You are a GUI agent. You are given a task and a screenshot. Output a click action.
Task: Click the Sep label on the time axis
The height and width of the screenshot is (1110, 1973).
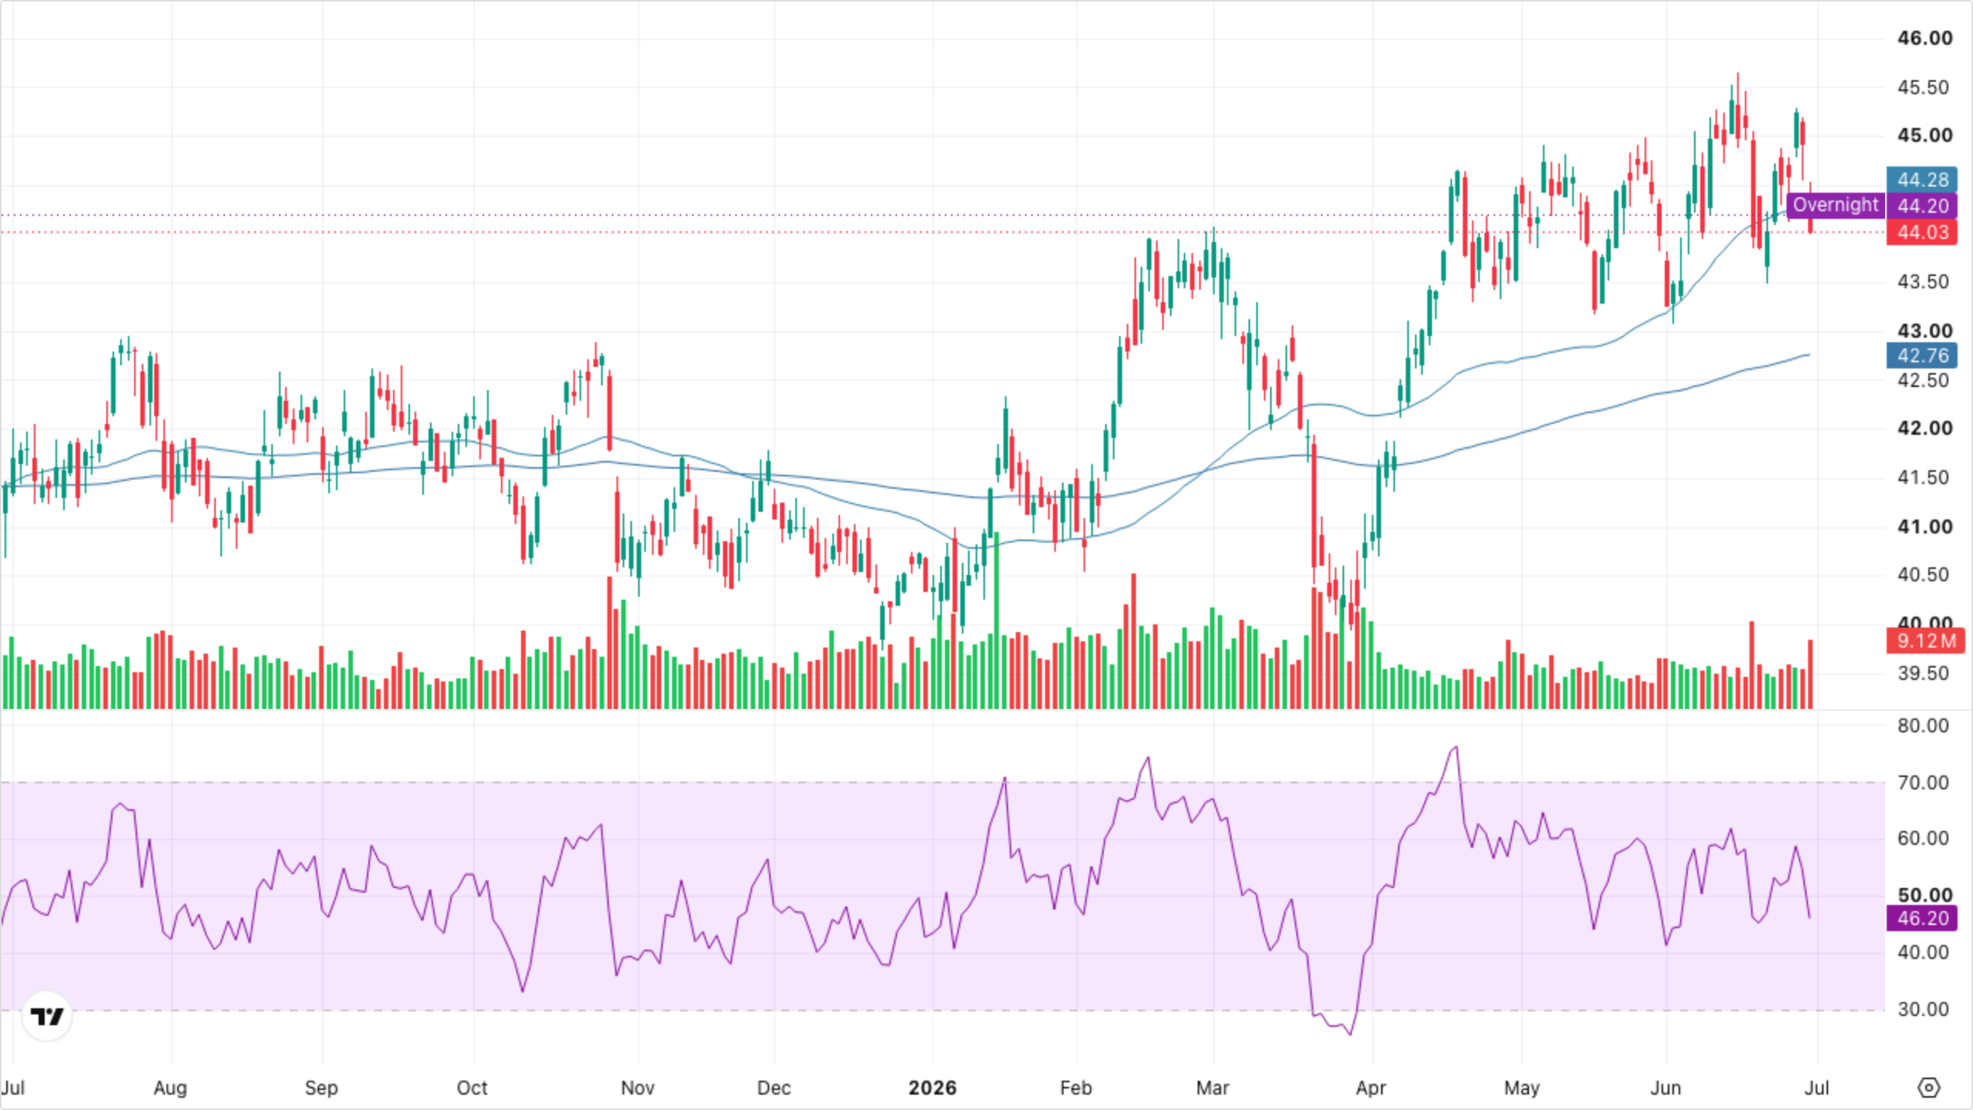pos(321,1088)
